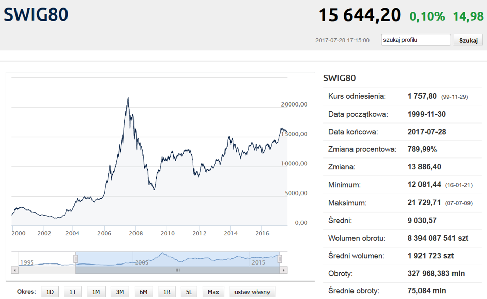Viewport: 487px width, 299px height.
Task: Click the Średni wolumen value 1 921 723 szt
Action: (x=430, y=256)
